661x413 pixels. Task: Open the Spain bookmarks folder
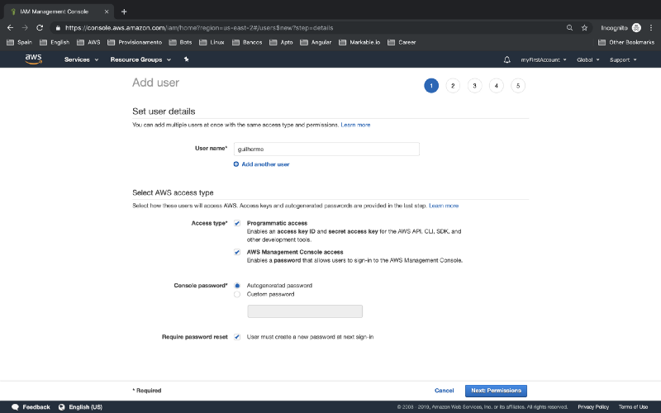point(19,42)
